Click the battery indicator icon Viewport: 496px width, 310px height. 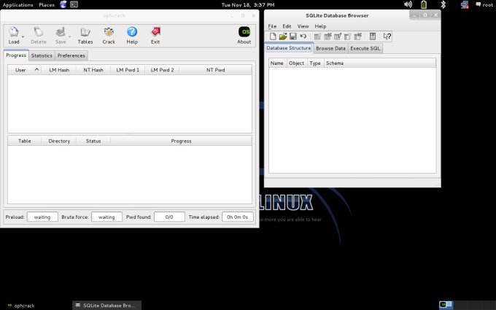coord(424,4)
